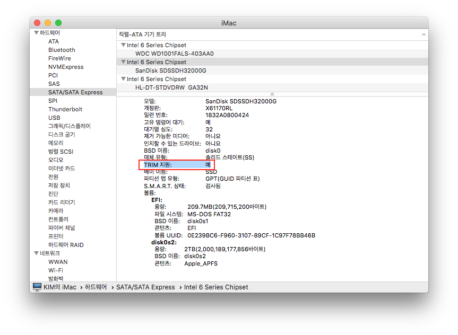Click the disk0s2 volume heading
The width and height of the screenshot is (458, 335).
coord(164,242)
